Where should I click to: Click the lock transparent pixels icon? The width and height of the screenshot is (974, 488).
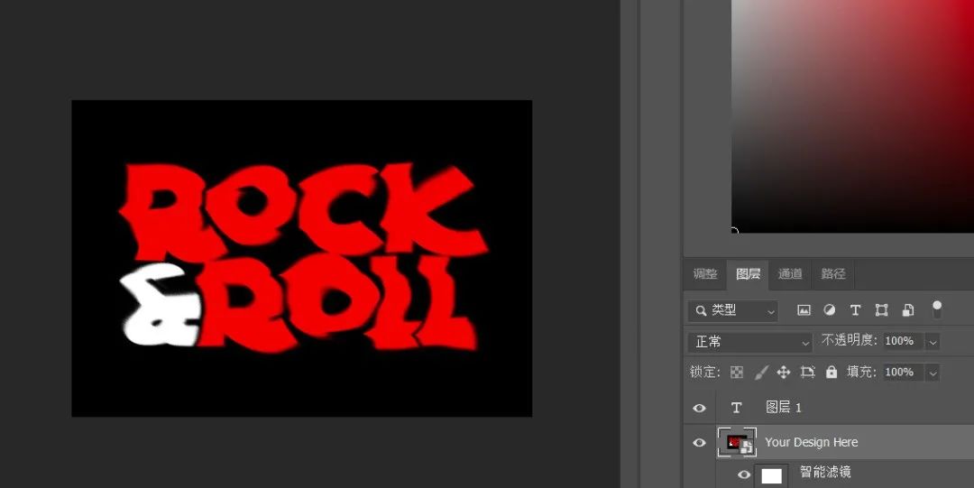click(737, 373)
